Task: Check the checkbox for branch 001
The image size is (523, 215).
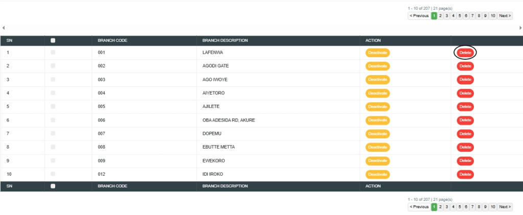Action: coord(53,53)
